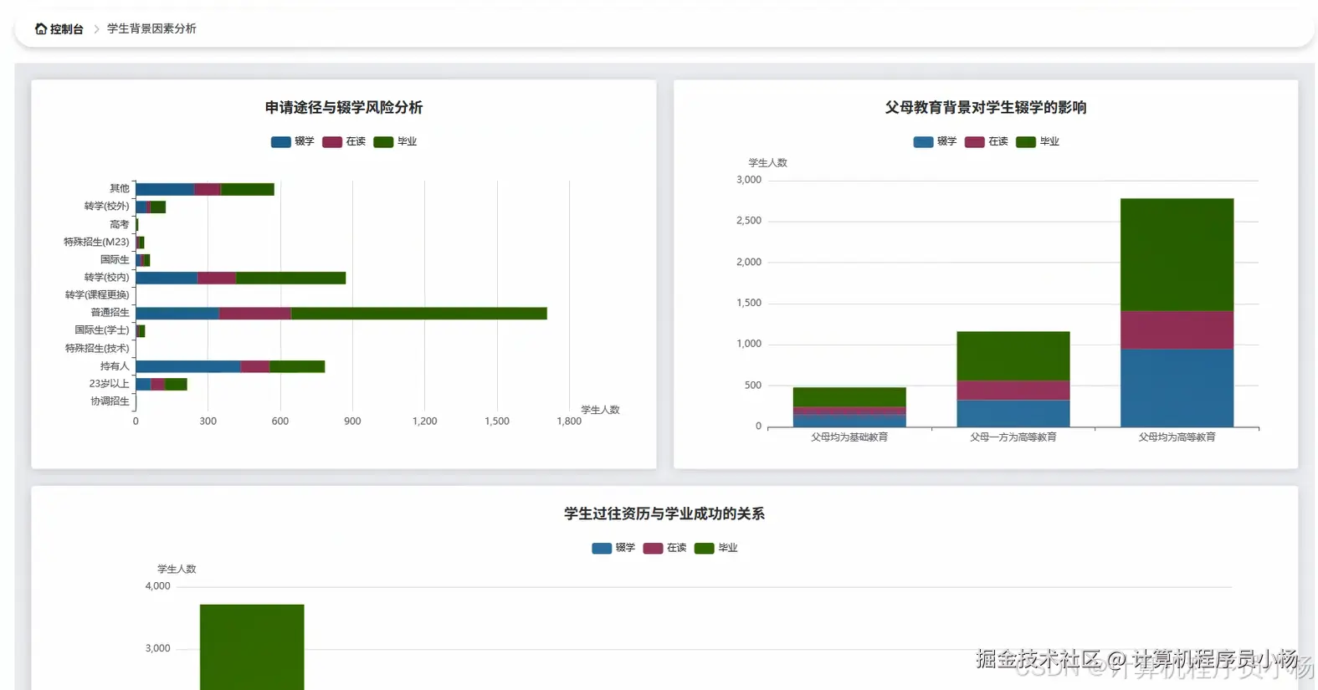The width and height of the screenshot is (1318, 690).
Task: Click the 协调招生 axis label
Action: coord(110,401)
